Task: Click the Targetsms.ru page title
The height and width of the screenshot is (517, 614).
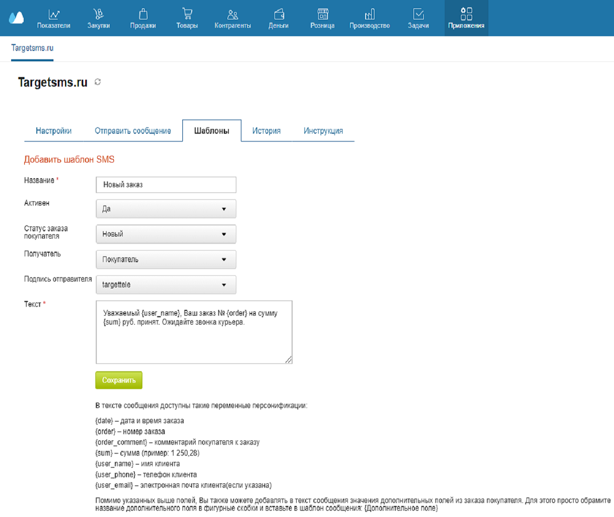Action: (53, 82)
